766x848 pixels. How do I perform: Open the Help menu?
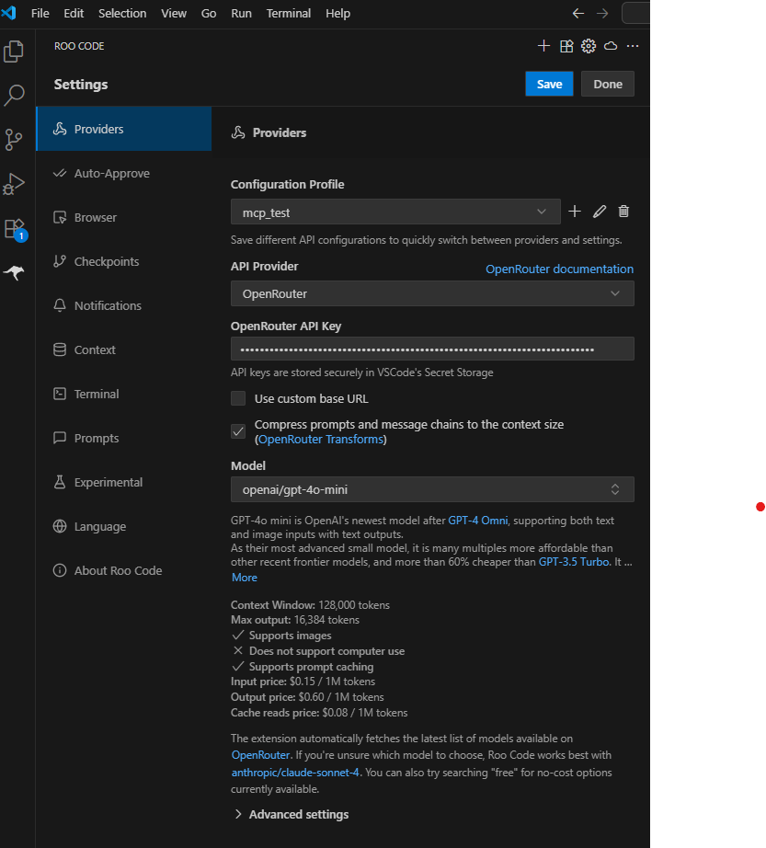pyautogui.click(x=337, y=14)
